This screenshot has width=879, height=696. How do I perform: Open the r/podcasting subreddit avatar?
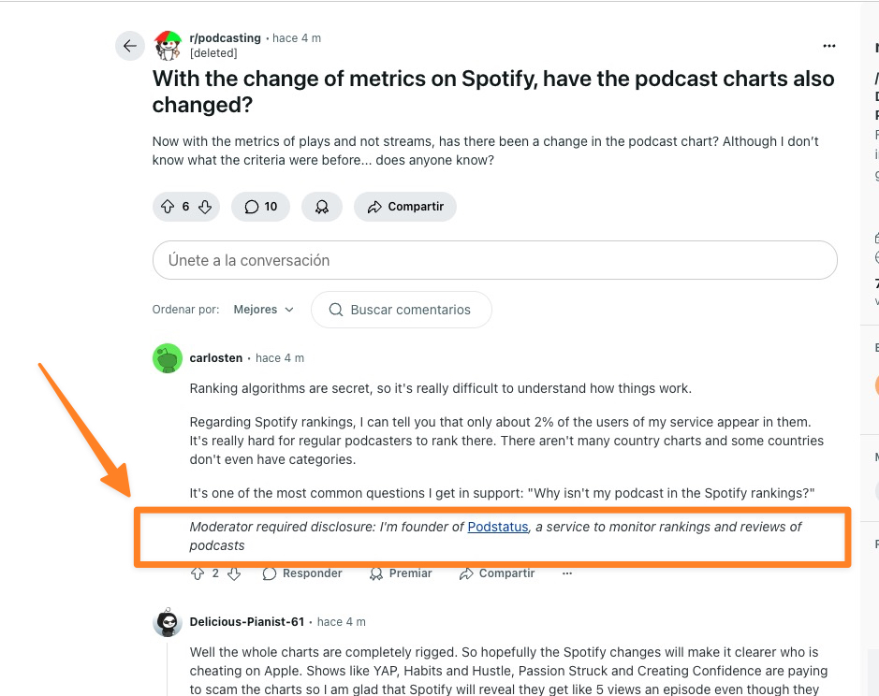[x=168, y=44]
